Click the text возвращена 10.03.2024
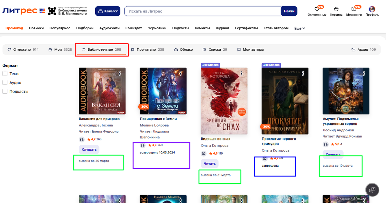This screenshot has width=386, height=203. pos(157,152)
